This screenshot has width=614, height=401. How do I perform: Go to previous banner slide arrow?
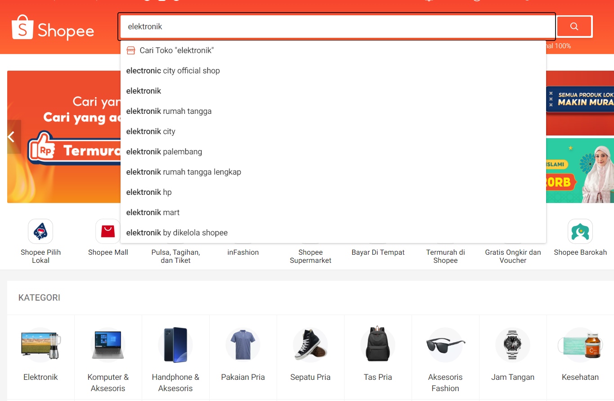(x=13, y=137)
